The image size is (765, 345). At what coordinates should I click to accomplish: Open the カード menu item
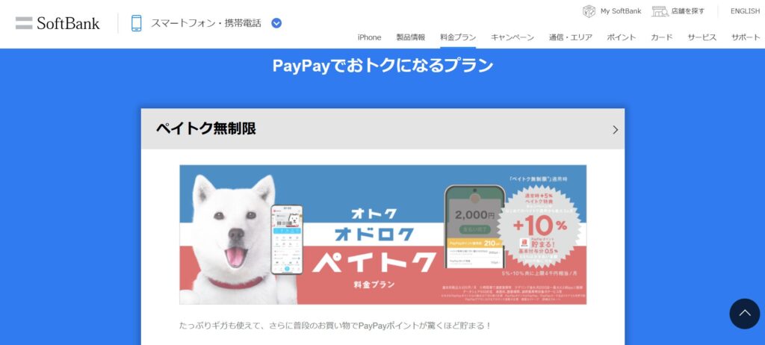pyautogui.click(x=662, y=37)
